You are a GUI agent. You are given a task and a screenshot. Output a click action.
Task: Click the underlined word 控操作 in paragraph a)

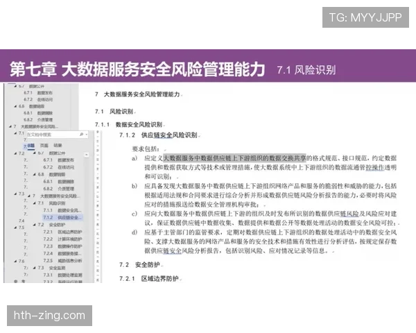(374, 167)
